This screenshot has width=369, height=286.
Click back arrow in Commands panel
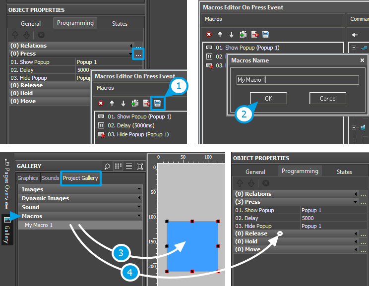(355, 35)
